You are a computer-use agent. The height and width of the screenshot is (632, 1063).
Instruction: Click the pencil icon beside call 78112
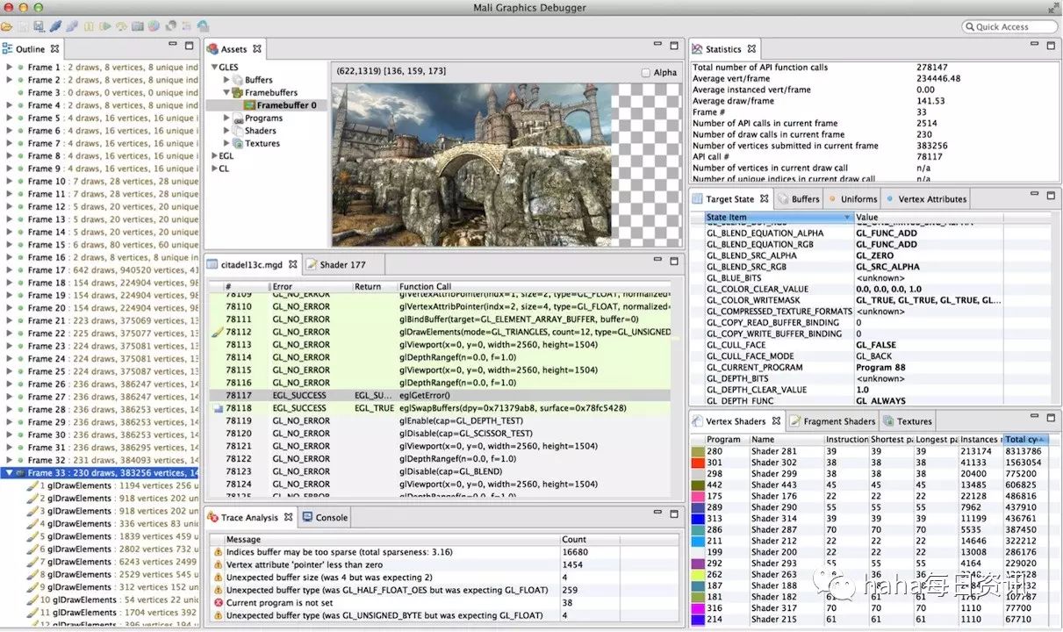click(218, 333)
